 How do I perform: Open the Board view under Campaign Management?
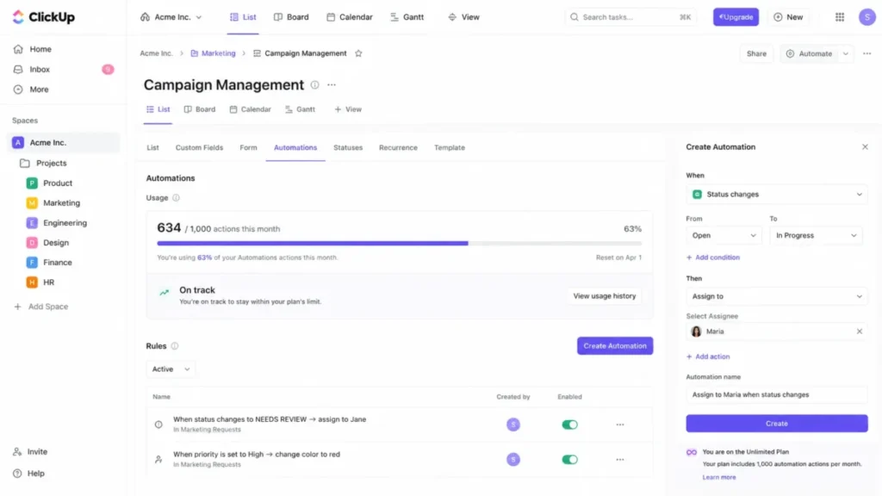(x=200, y=109)
